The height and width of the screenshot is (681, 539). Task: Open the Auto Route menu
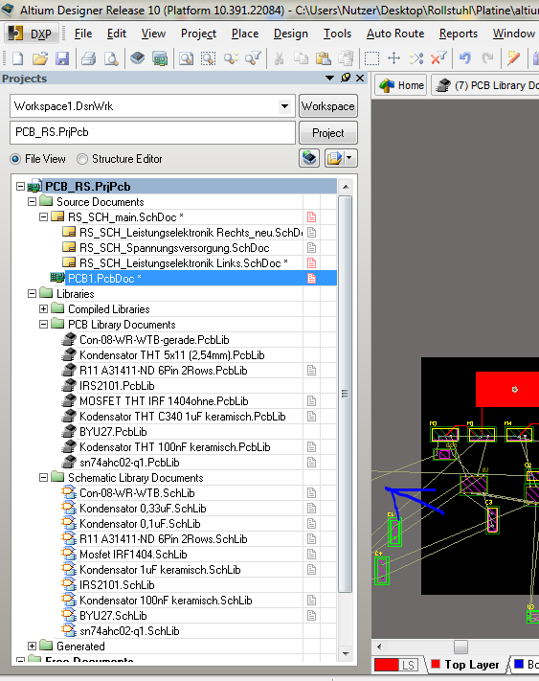tap(395, 34)
